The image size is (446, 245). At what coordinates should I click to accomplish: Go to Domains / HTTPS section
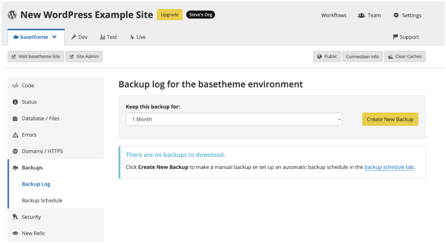[x=42, y=151]
